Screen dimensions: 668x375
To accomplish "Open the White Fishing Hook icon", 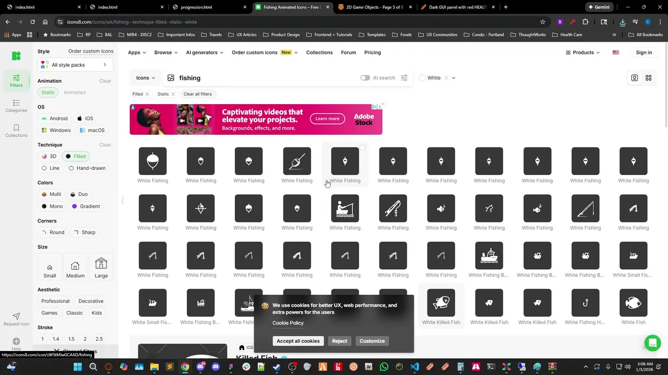I will point(585,303).
